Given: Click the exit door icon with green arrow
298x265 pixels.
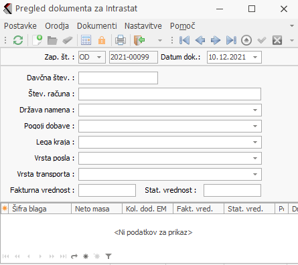Looking at the screenshot, I should click(x=139, y=40).
